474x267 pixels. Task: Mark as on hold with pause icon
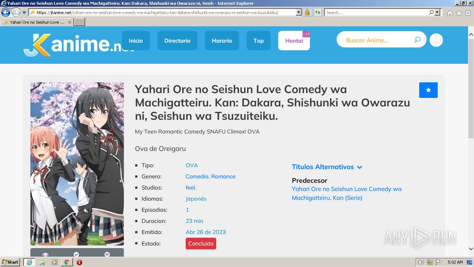pos(107,254)
